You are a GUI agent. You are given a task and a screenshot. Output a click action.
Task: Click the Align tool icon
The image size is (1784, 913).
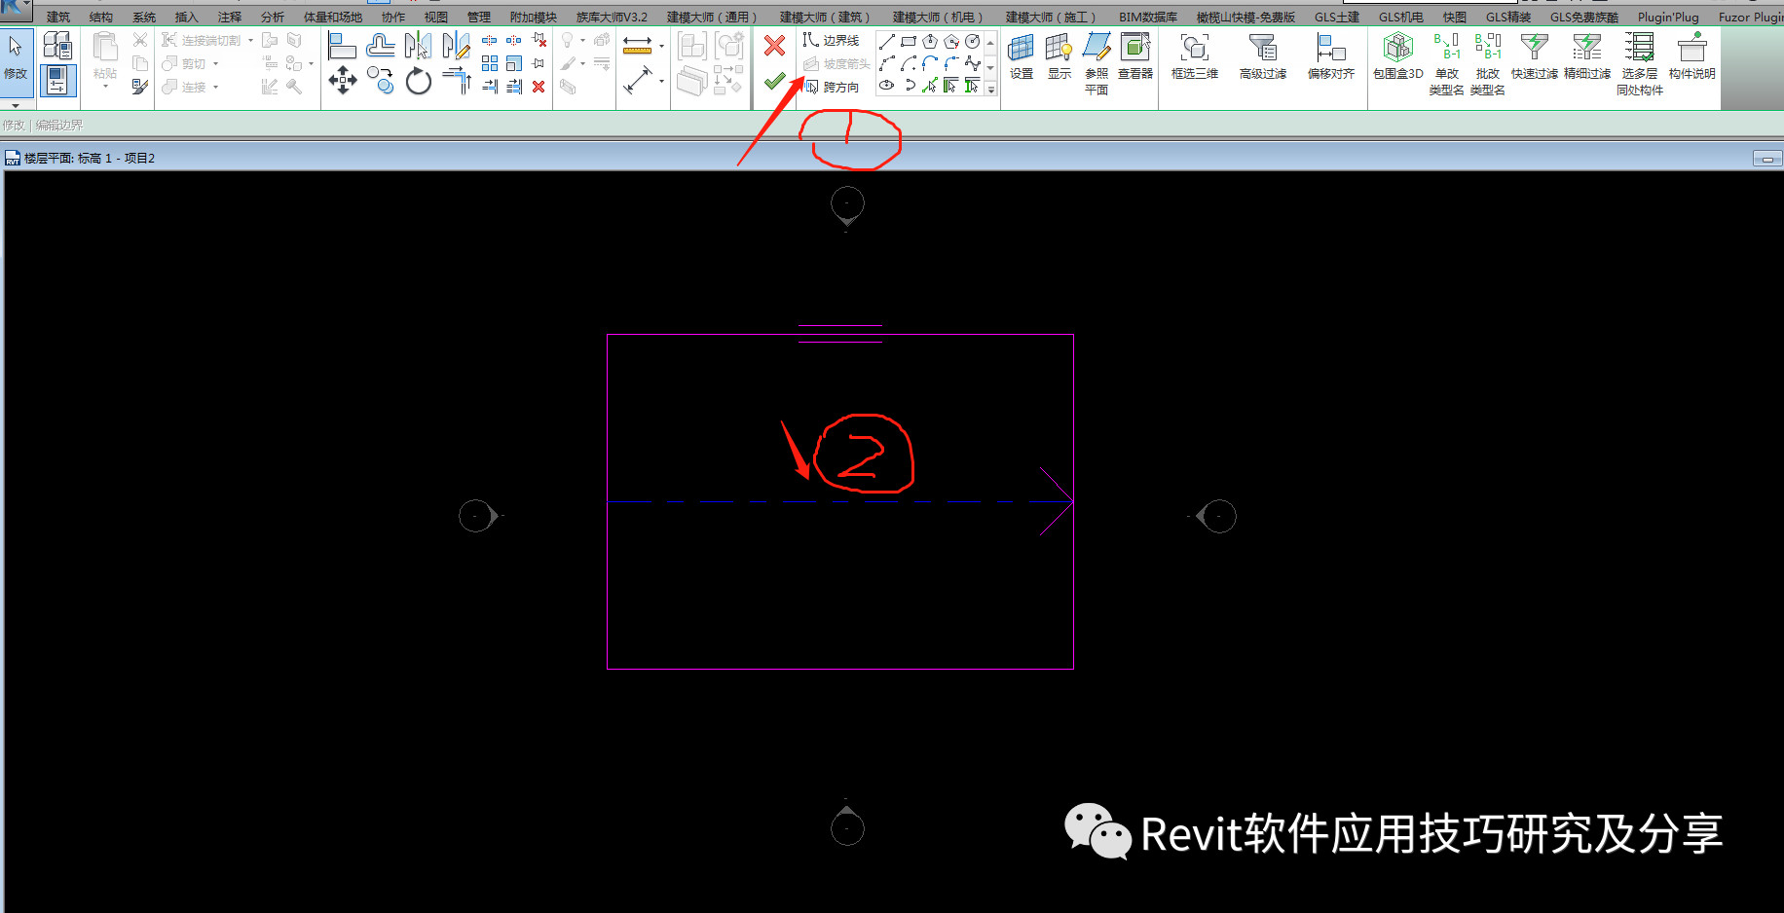click(342, 46)
